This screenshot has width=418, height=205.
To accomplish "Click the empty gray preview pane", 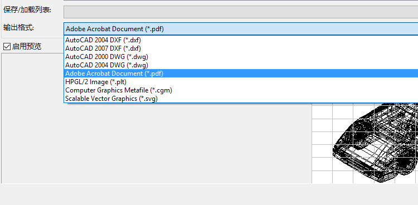I will (157, 143).
